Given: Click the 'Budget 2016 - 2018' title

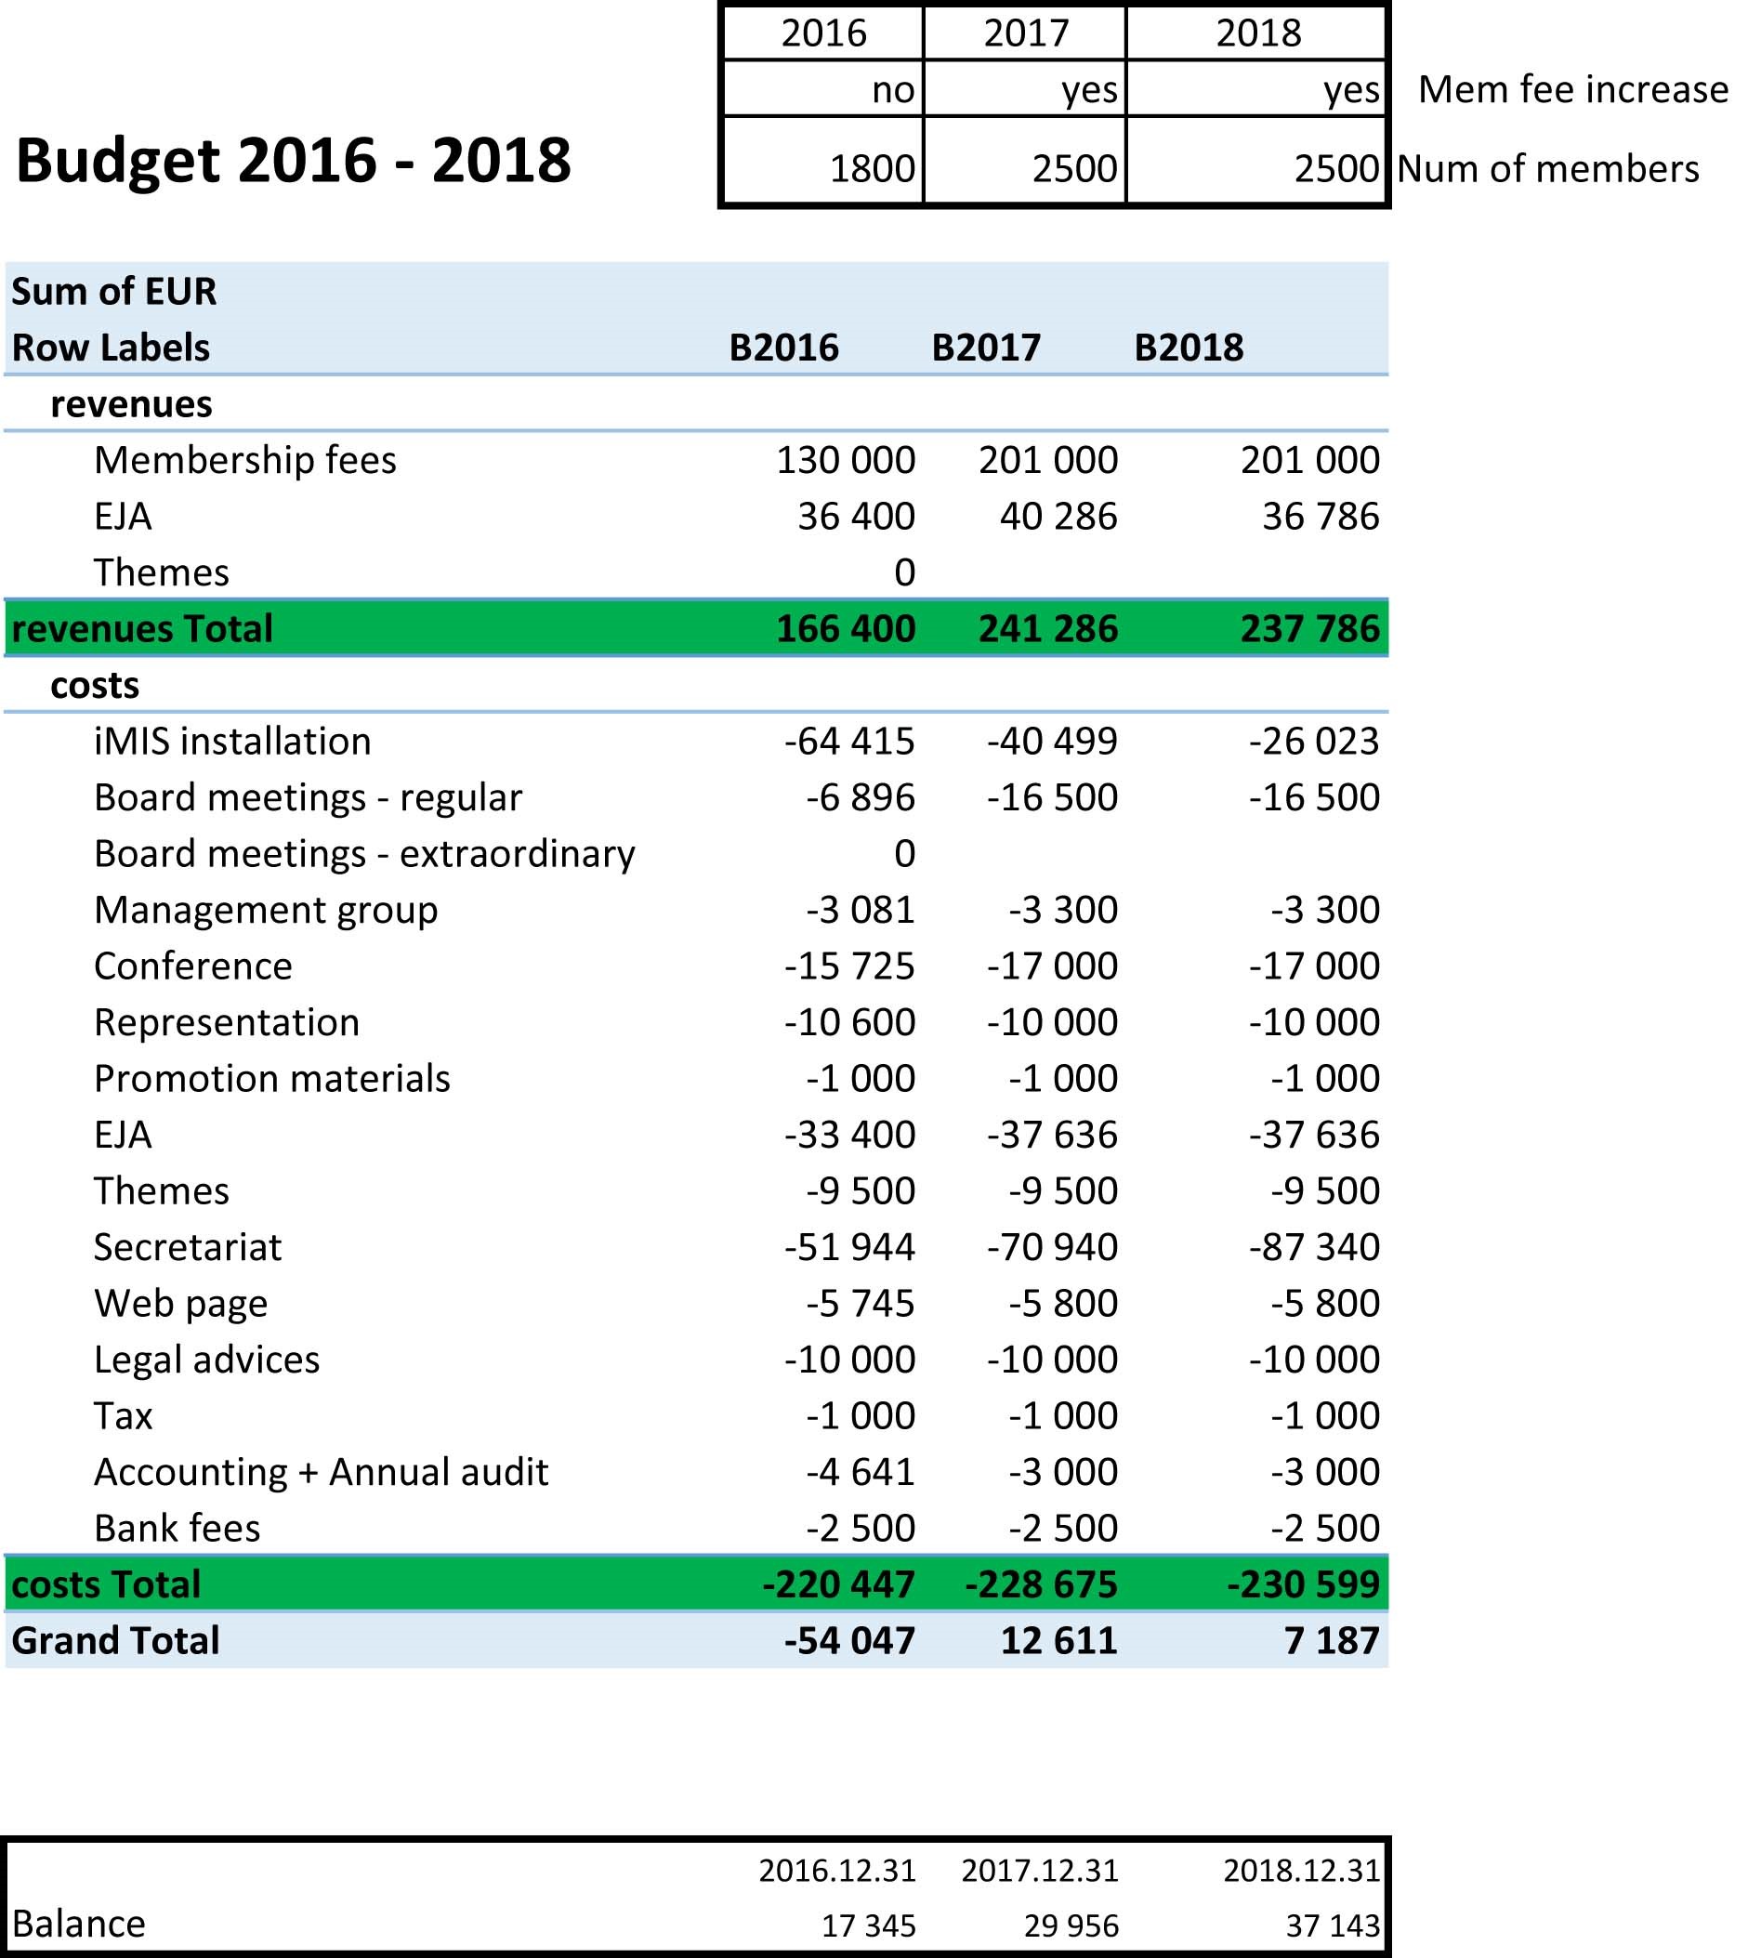Looking at the screenshot, I should click(x=293, y=160).
